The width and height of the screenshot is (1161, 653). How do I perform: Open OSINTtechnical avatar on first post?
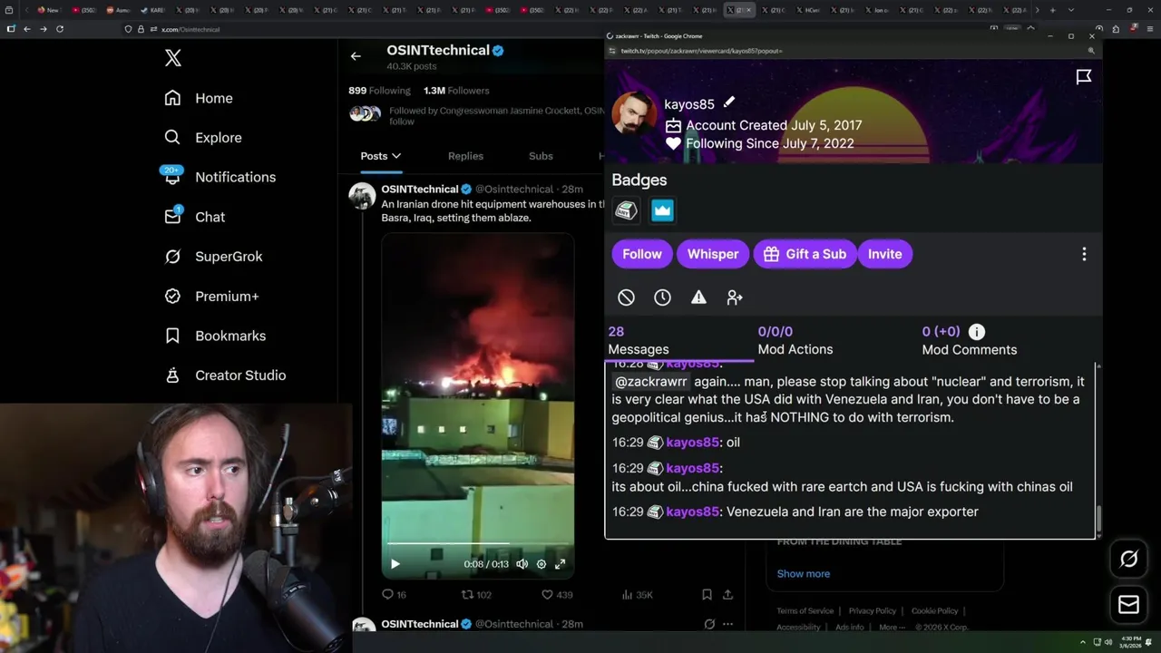coord(363,196)
